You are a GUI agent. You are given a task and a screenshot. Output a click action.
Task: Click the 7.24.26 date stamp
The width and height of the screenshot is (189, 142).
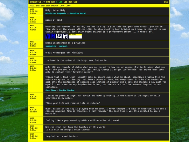point(34,128)
